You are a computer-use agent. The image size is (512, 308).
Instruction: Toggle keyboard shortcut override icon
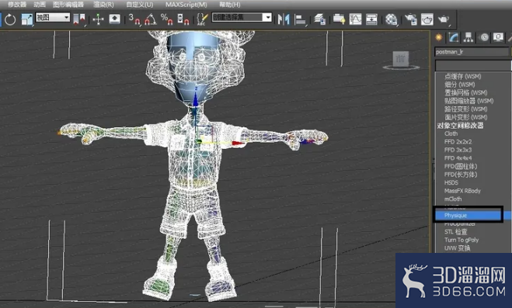(x=114, y=19)
